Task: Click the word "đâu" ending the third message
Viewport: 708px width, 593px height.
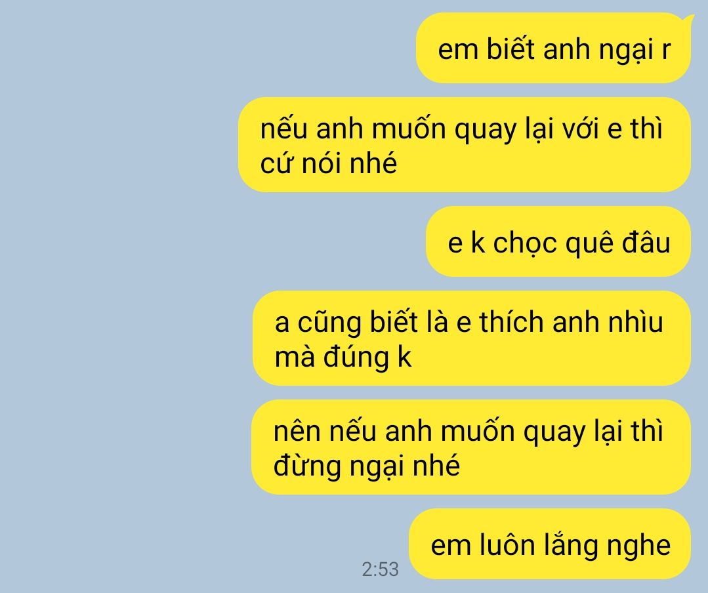Action: point(646,242)
